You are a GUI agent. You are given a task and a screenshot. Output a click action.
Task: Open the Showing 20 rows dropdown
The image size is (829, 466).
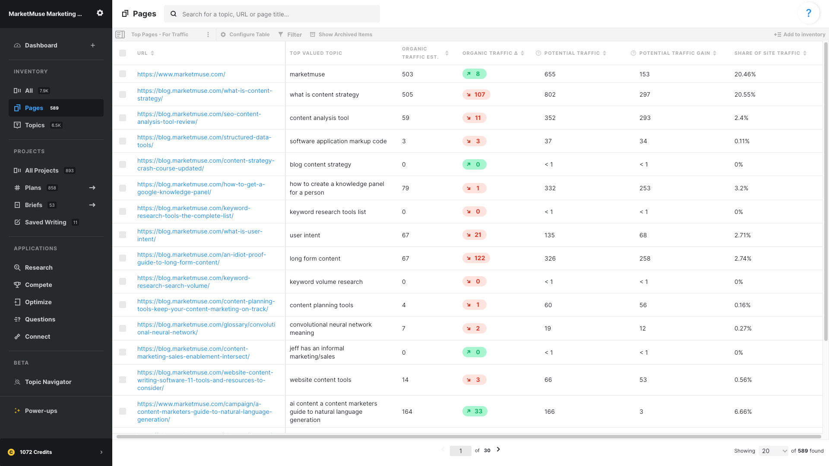pos(773,451)
